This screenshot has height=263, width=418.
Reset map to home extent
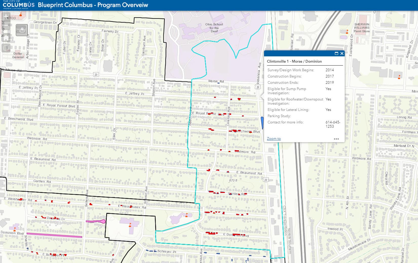tap(6, 38)
